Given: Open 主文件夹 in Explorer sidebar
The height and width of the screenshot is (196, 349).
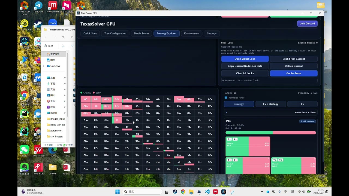Looking at the screenshot, I should click(x=54, y=54).
